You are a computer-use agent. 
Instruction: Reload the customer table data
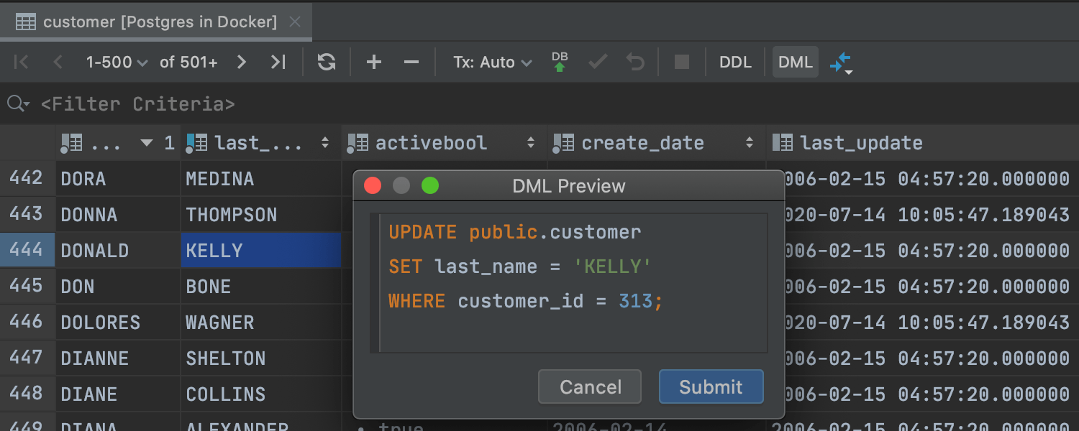tap(327, 62)
